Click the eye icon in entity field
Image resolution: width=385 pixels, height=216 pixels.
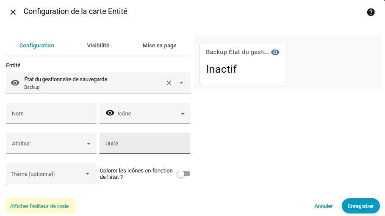coord(15,83)
